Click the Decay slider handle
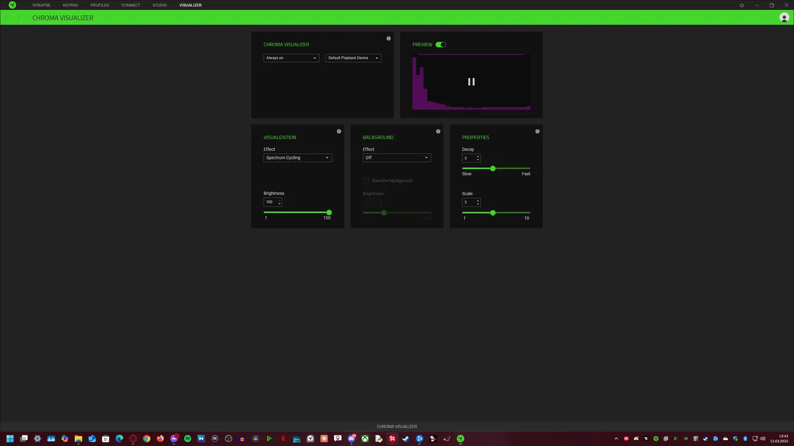 493,168
